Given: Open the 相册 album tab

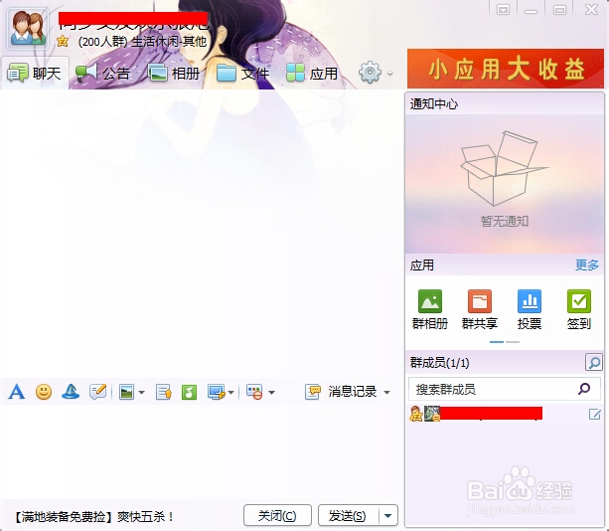Looking at the screenshot, I should [174, 73].
